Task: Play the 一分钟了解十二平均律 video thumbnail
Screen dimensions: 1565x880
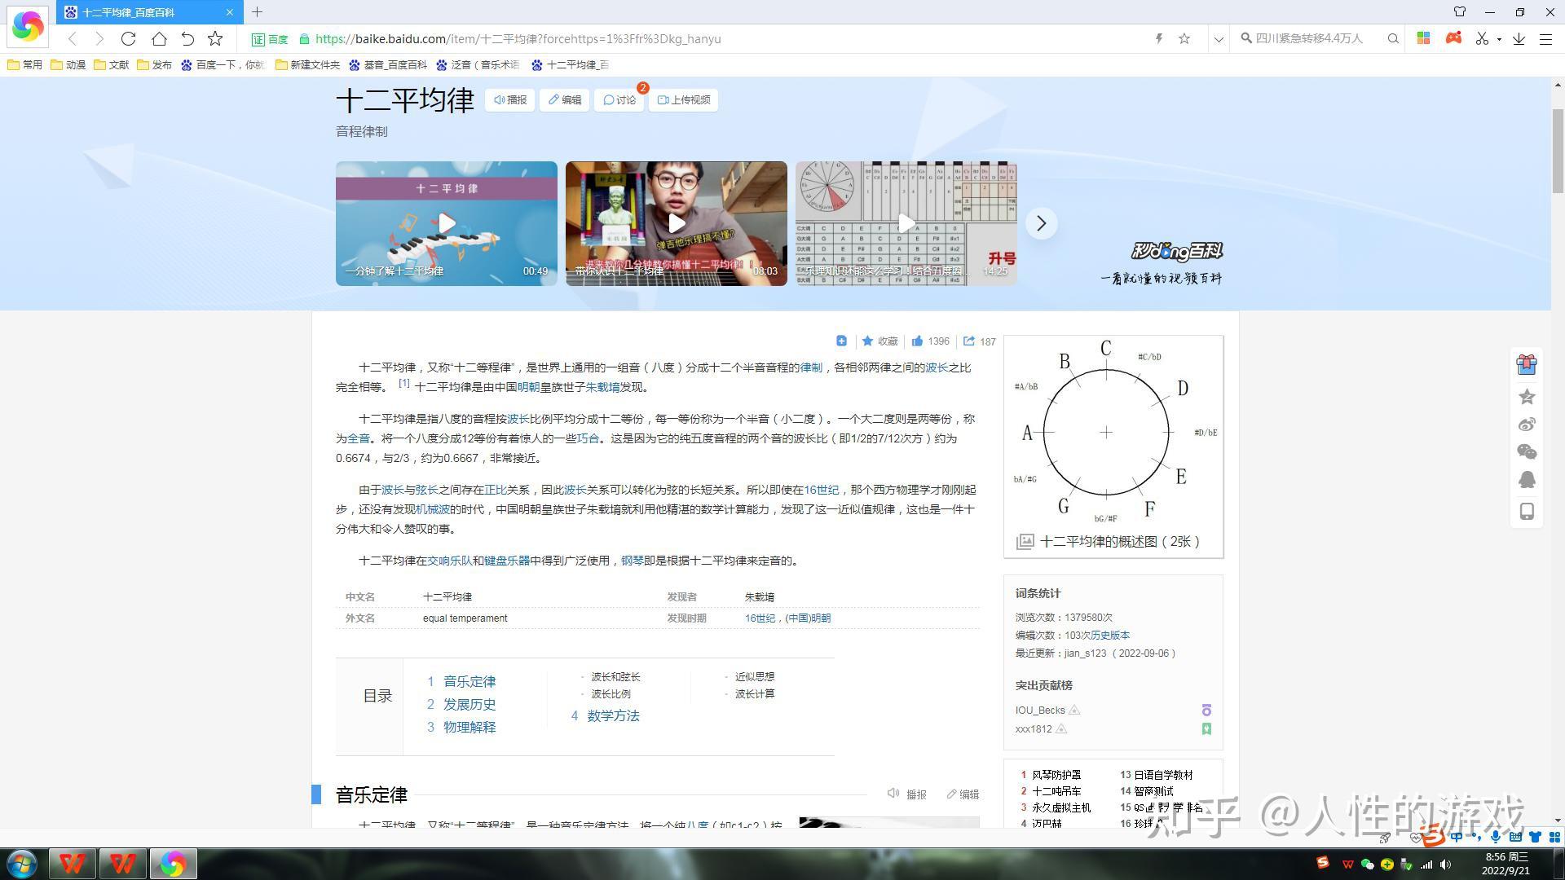Action: [x=446, y=223]
